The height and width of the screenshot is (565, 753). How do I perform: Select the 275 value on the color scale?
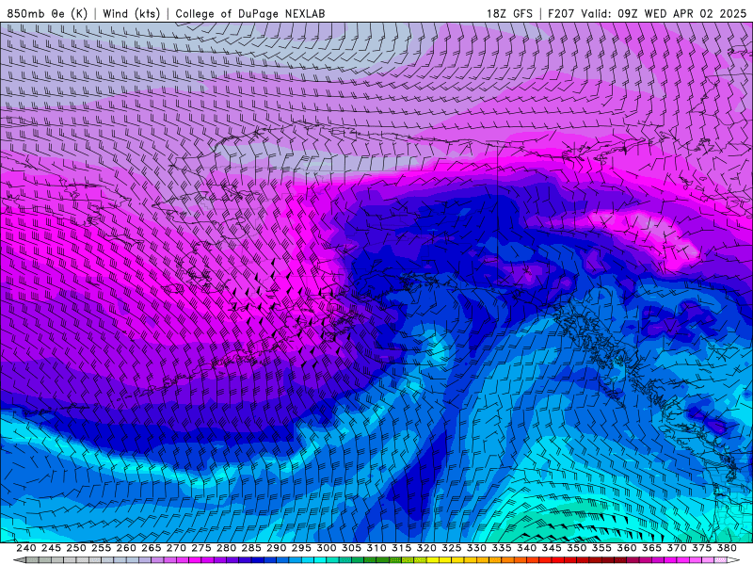pos(200,548)
